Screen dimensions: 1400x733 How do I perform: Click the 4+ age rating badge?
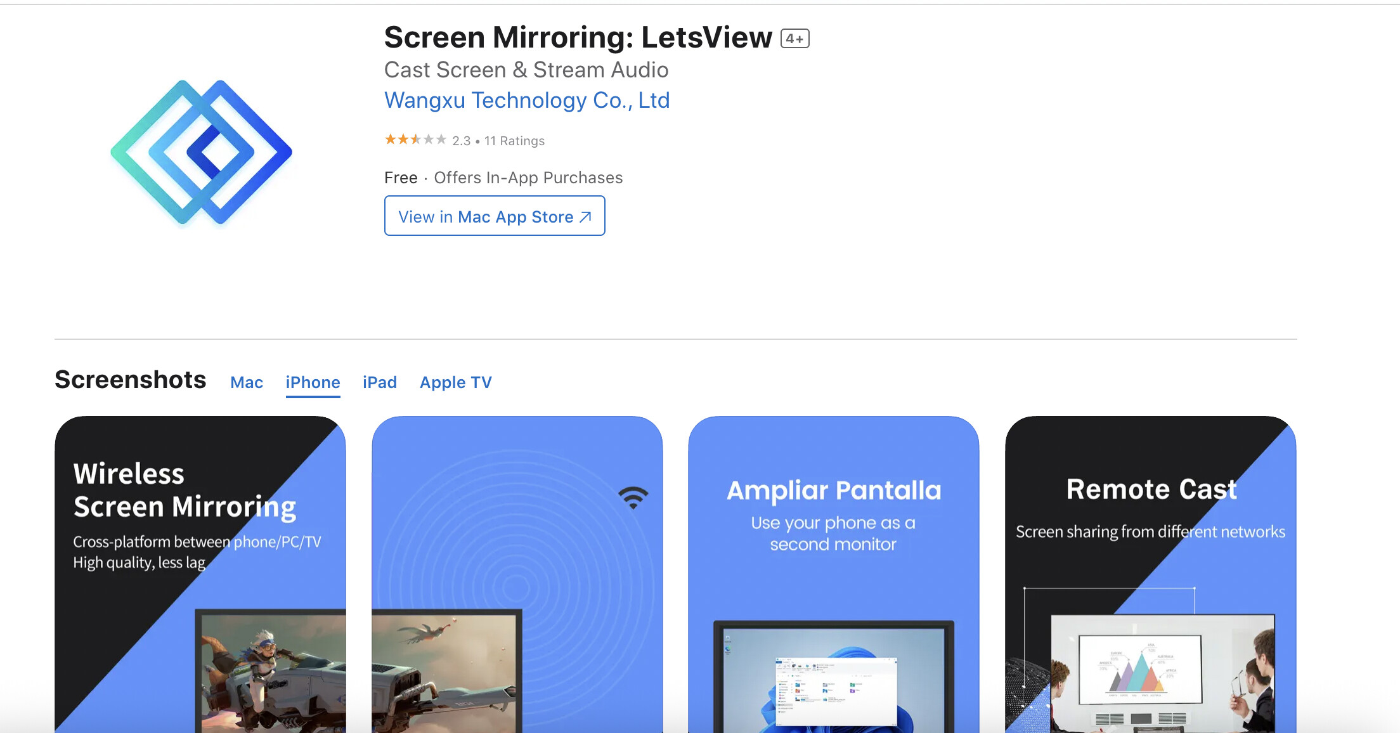click(x=794, y=39)
